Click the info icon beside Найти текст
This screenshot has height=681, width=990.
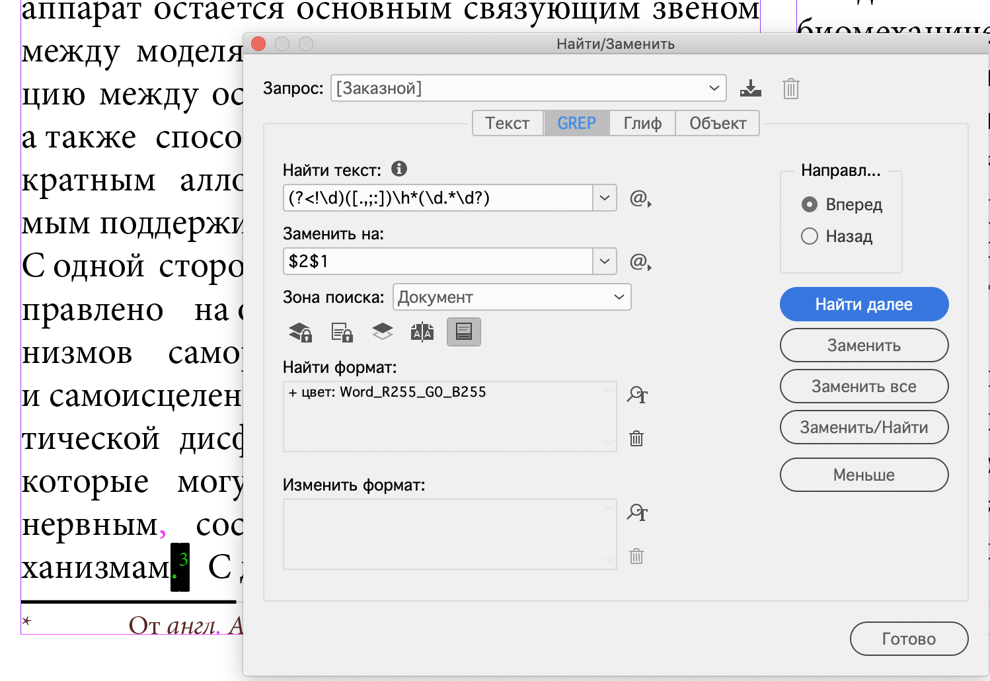click(x=399, y=169)
